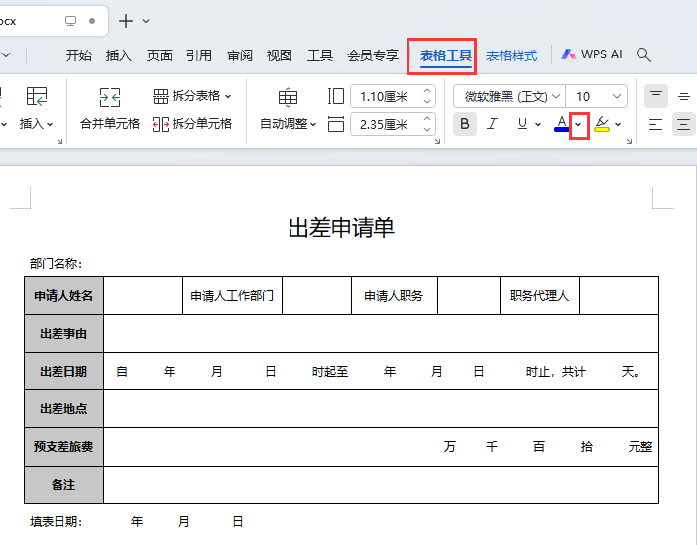Open WPS AI from the ribbon
The height and width of the screenshot is (545, 697).
pos(592,55)
